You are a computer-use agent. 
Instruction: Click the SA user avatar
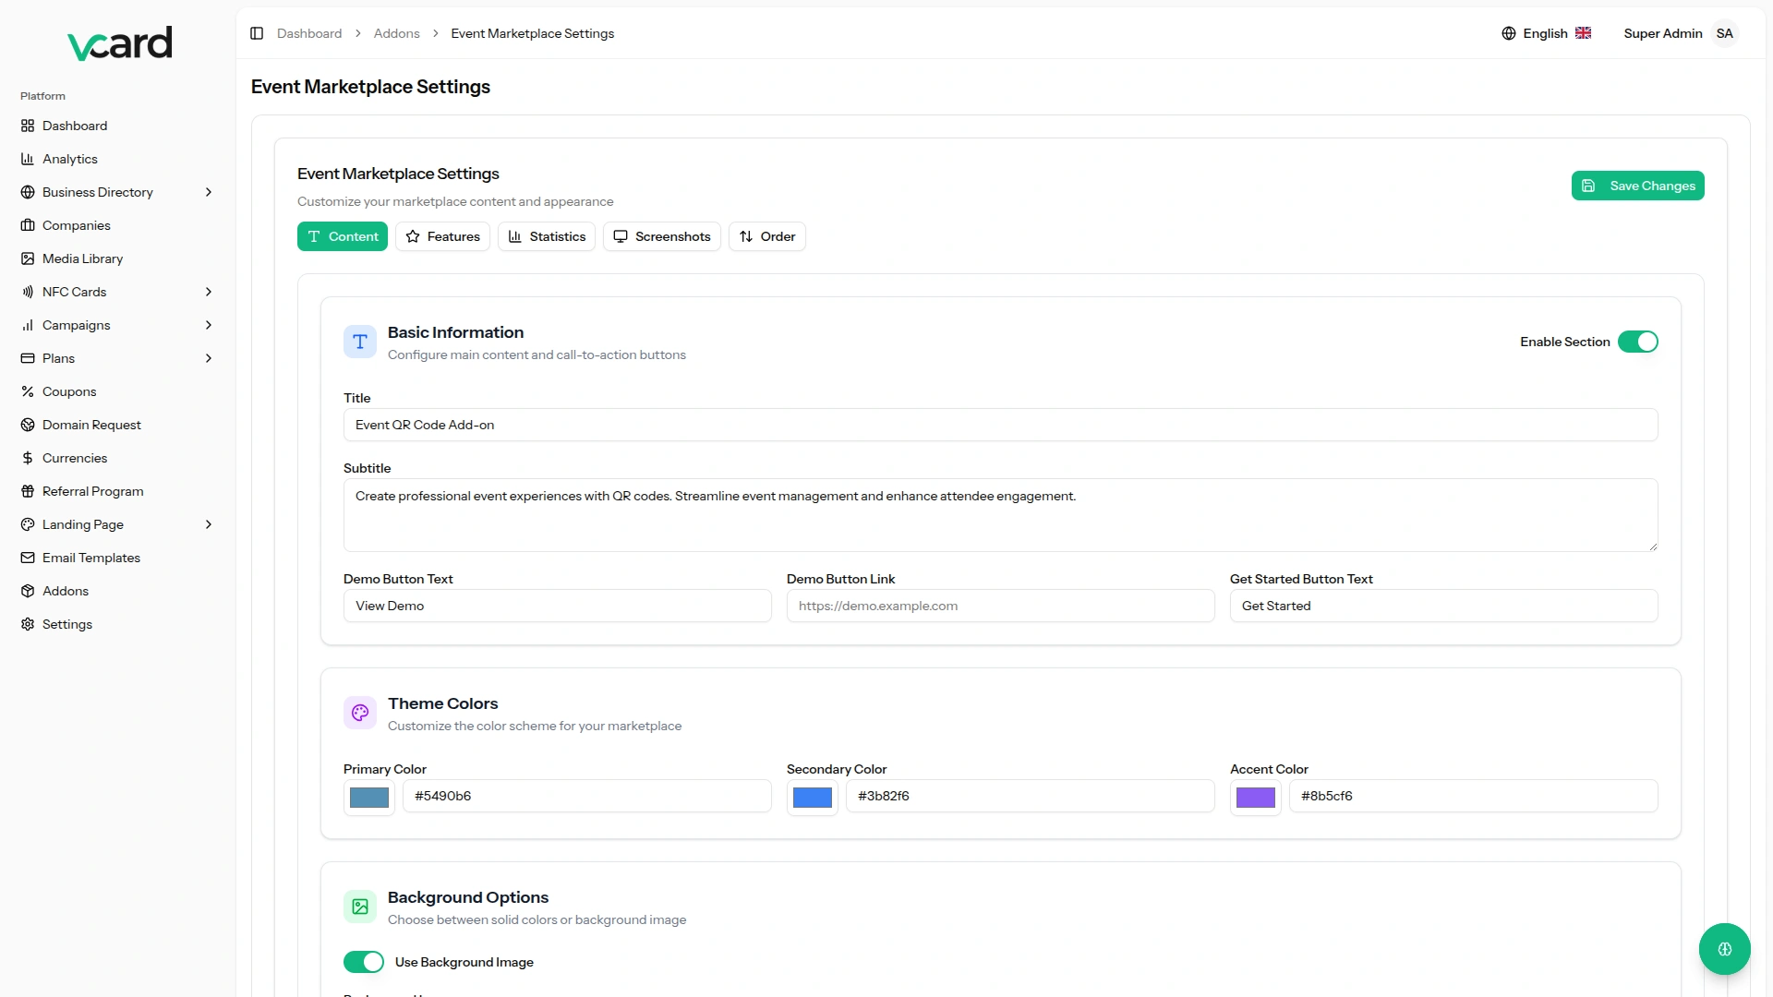click(x=1725, y=33)
